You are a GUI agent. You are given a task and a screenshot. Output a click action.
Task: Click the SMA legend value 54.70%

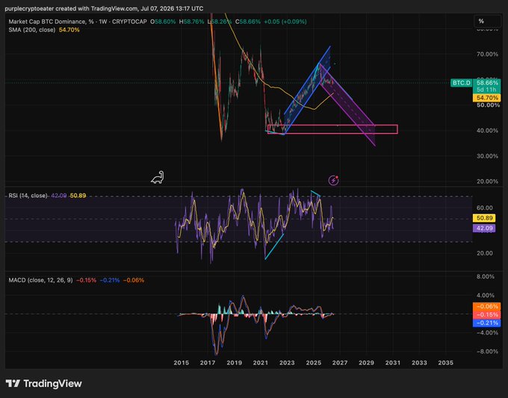pyautogui.click(x=69, y=30)
